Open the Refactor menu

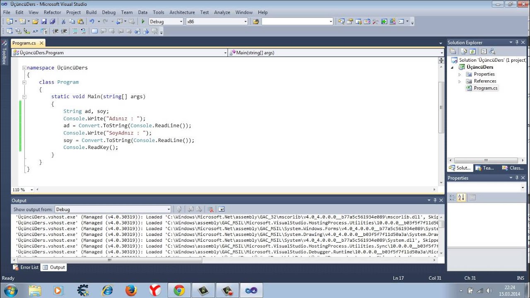tap(53, 12)
